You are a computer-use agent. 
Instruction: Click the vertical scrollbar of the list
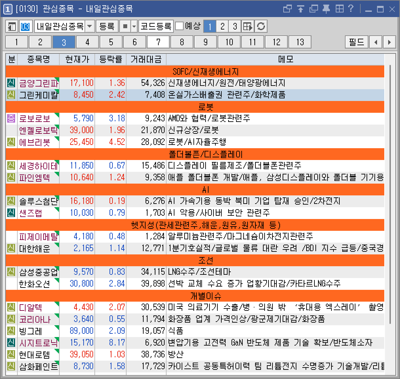pyautogui.click(x=390, y=194)
